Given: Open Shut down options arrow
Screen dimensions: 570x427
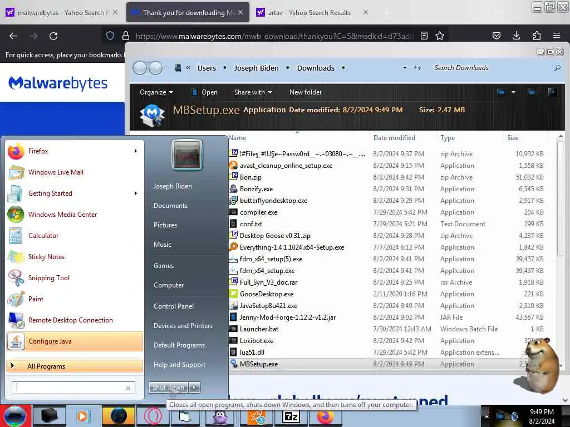Looking at the screenshot, I should 194,388.
